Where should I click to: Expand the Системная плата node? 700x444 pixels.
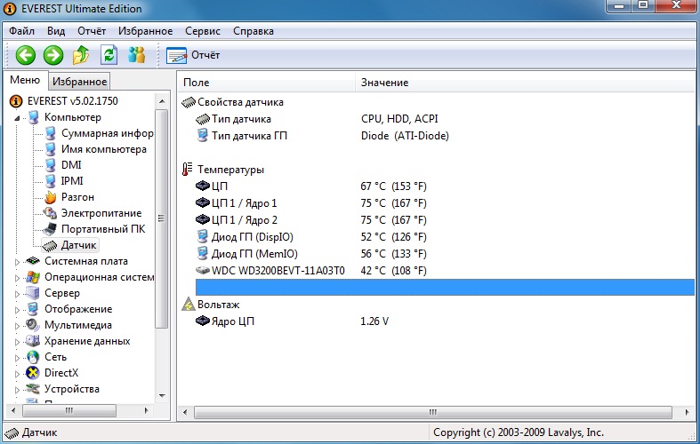click(x=18, y=262)
